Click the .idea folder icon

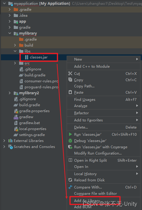click(16, 16)
